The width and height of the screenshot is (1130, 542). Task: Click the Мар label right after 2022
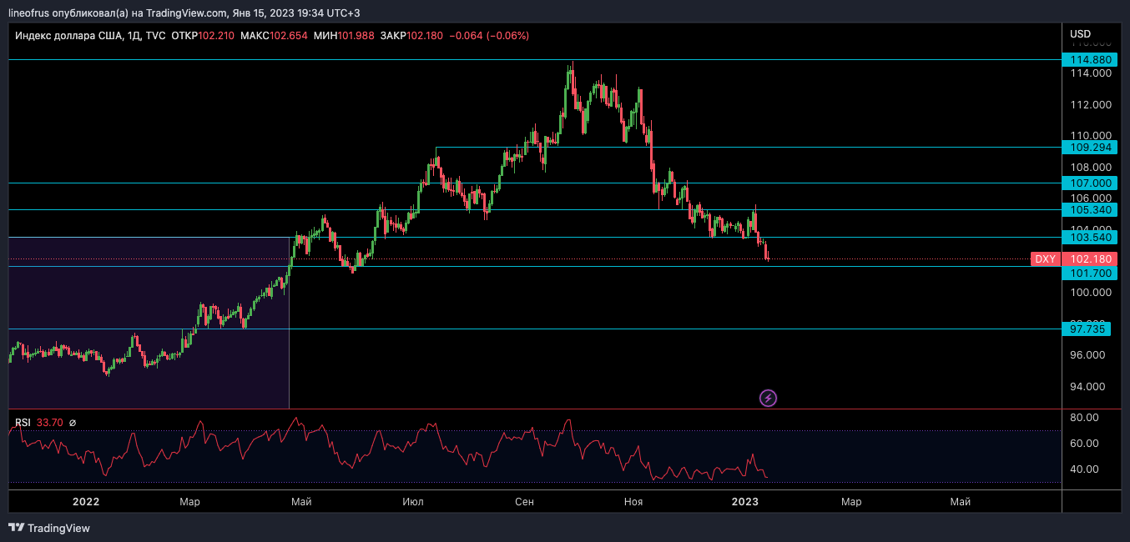point(189,501)
